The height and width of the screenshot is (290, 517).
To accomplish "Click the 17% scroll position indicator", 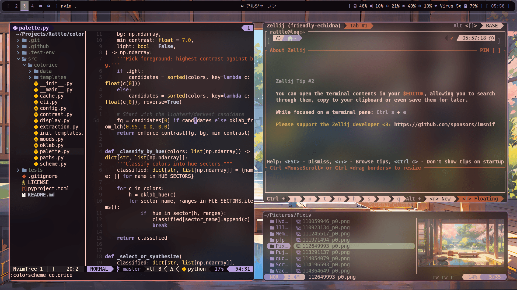I will (x=219, y=269).
